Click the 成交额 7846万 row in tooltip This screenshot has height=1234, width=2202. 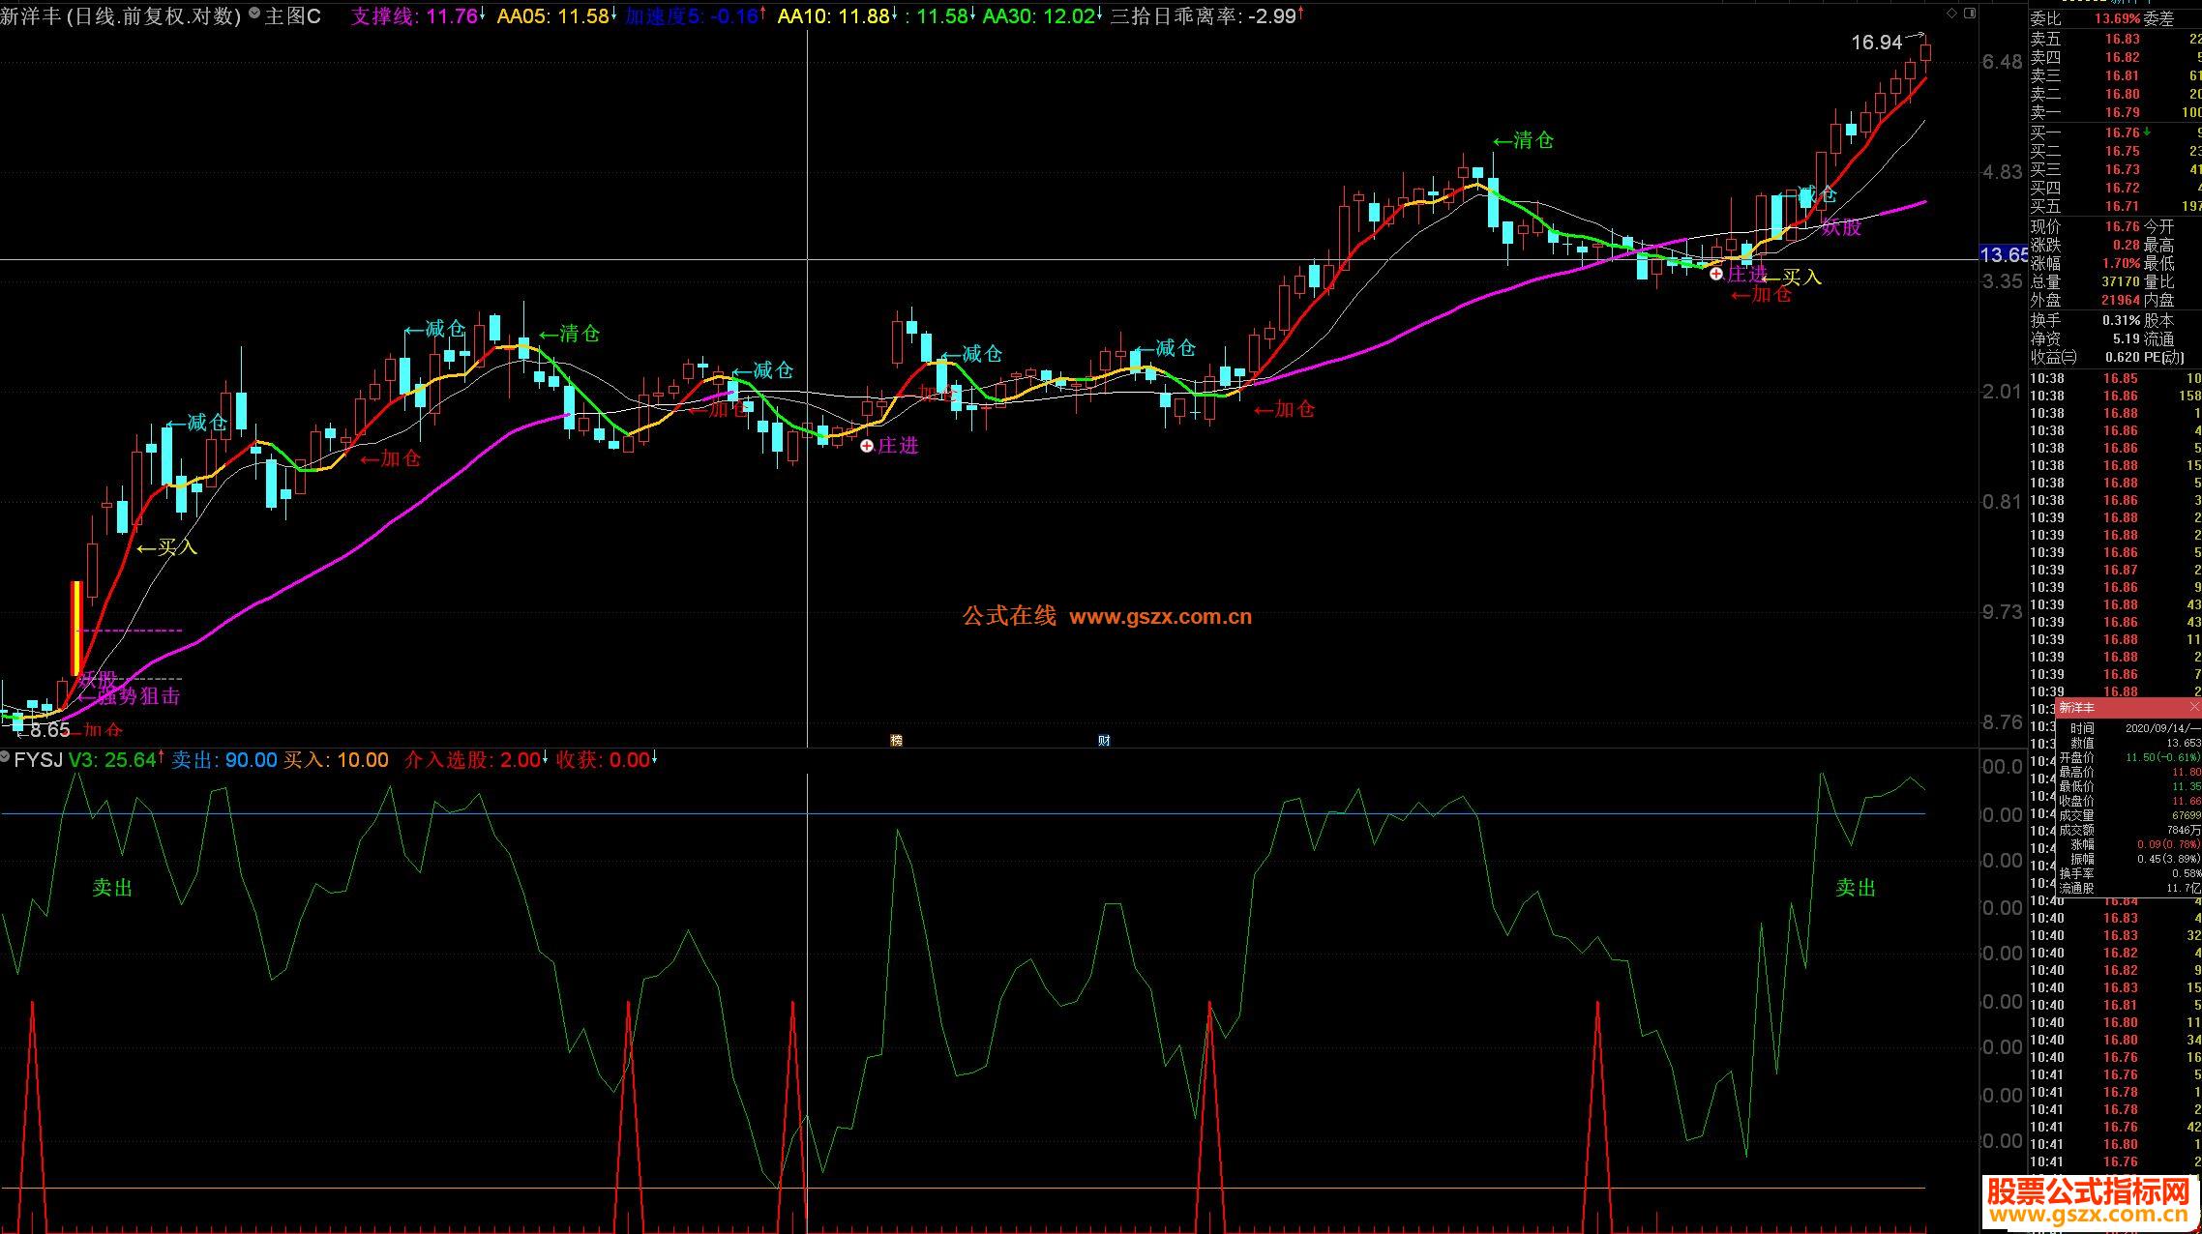[2128, 830]
